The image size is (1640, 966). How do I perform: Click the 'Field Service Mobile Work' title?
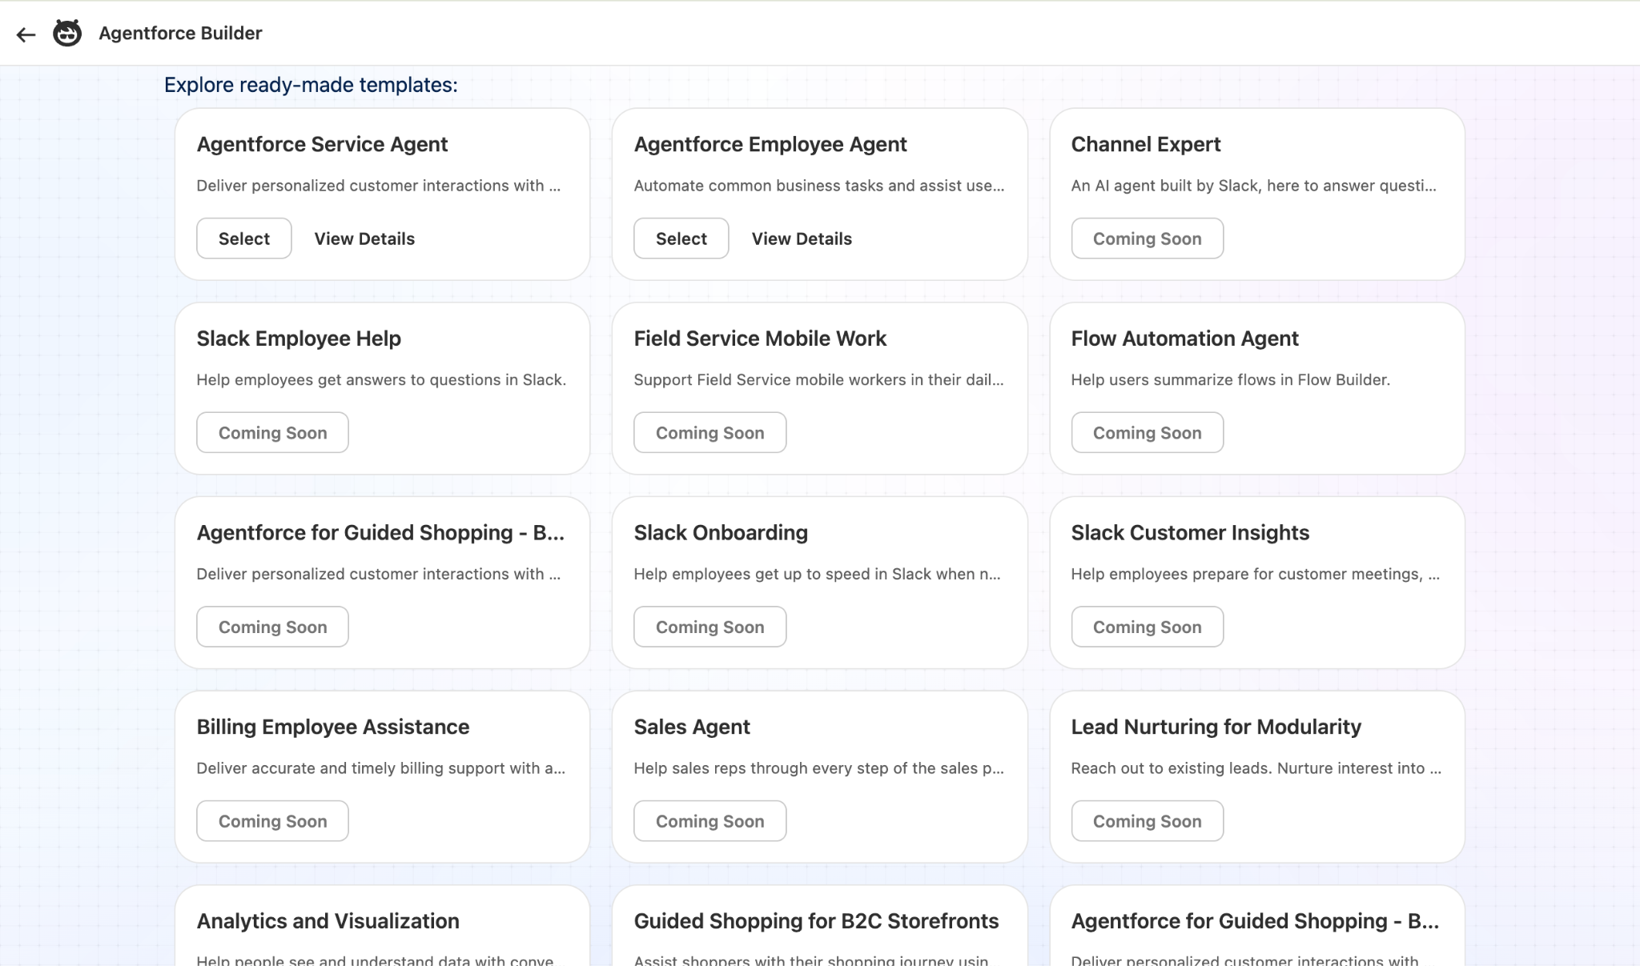pos(760,339)
